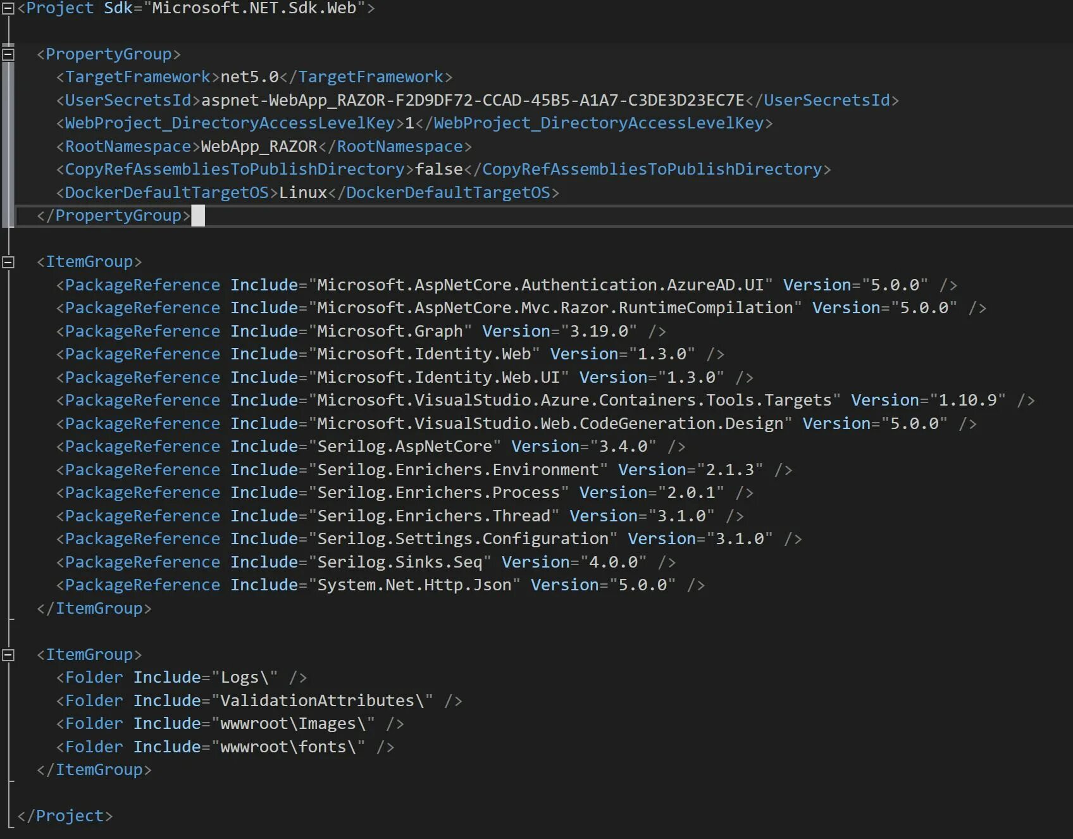Click Serilog.AspNetCore package name
Viewport: 1073px width, 839px height.
coord(404,446)
